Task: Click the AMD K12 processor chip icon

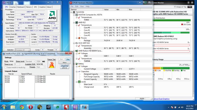Action: (77, 22)
